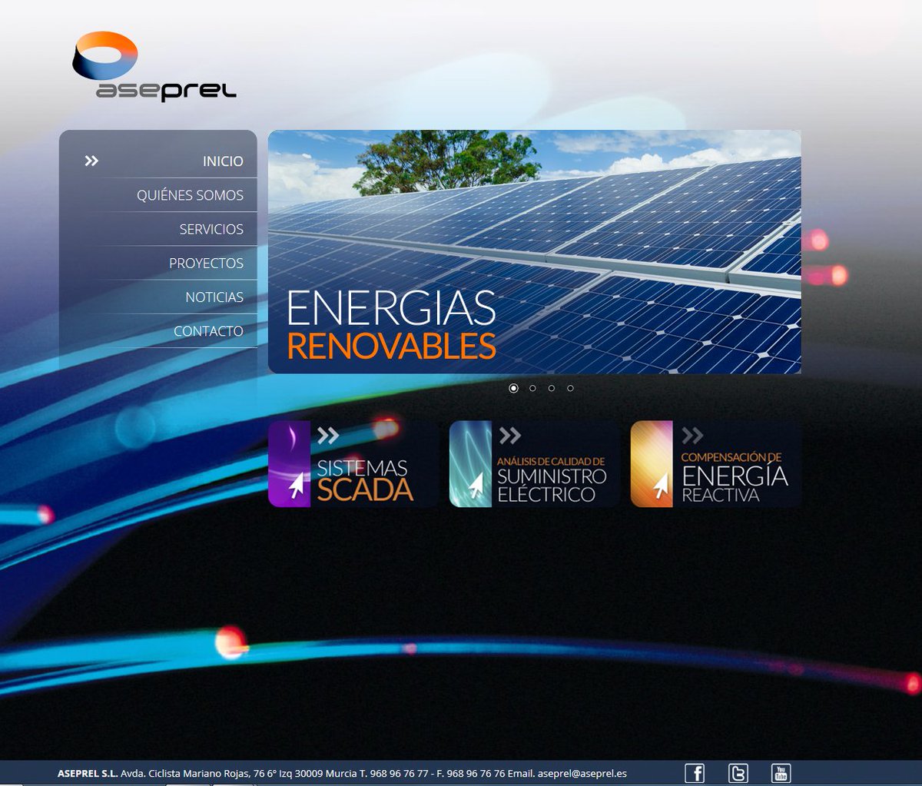922x786 pixels.
Task: Jump to the third slide dot
Action: point(551,388)
